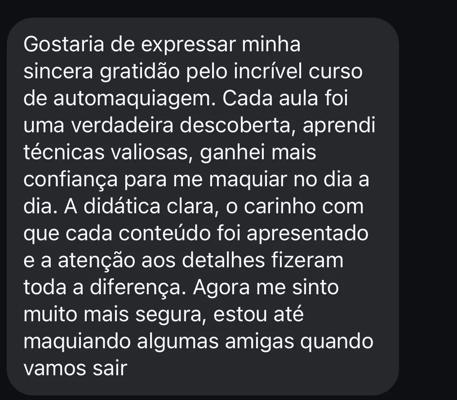457x400 pixels.
Task: Select the word 'expressar' in first line
Action: tap(188, 45)
